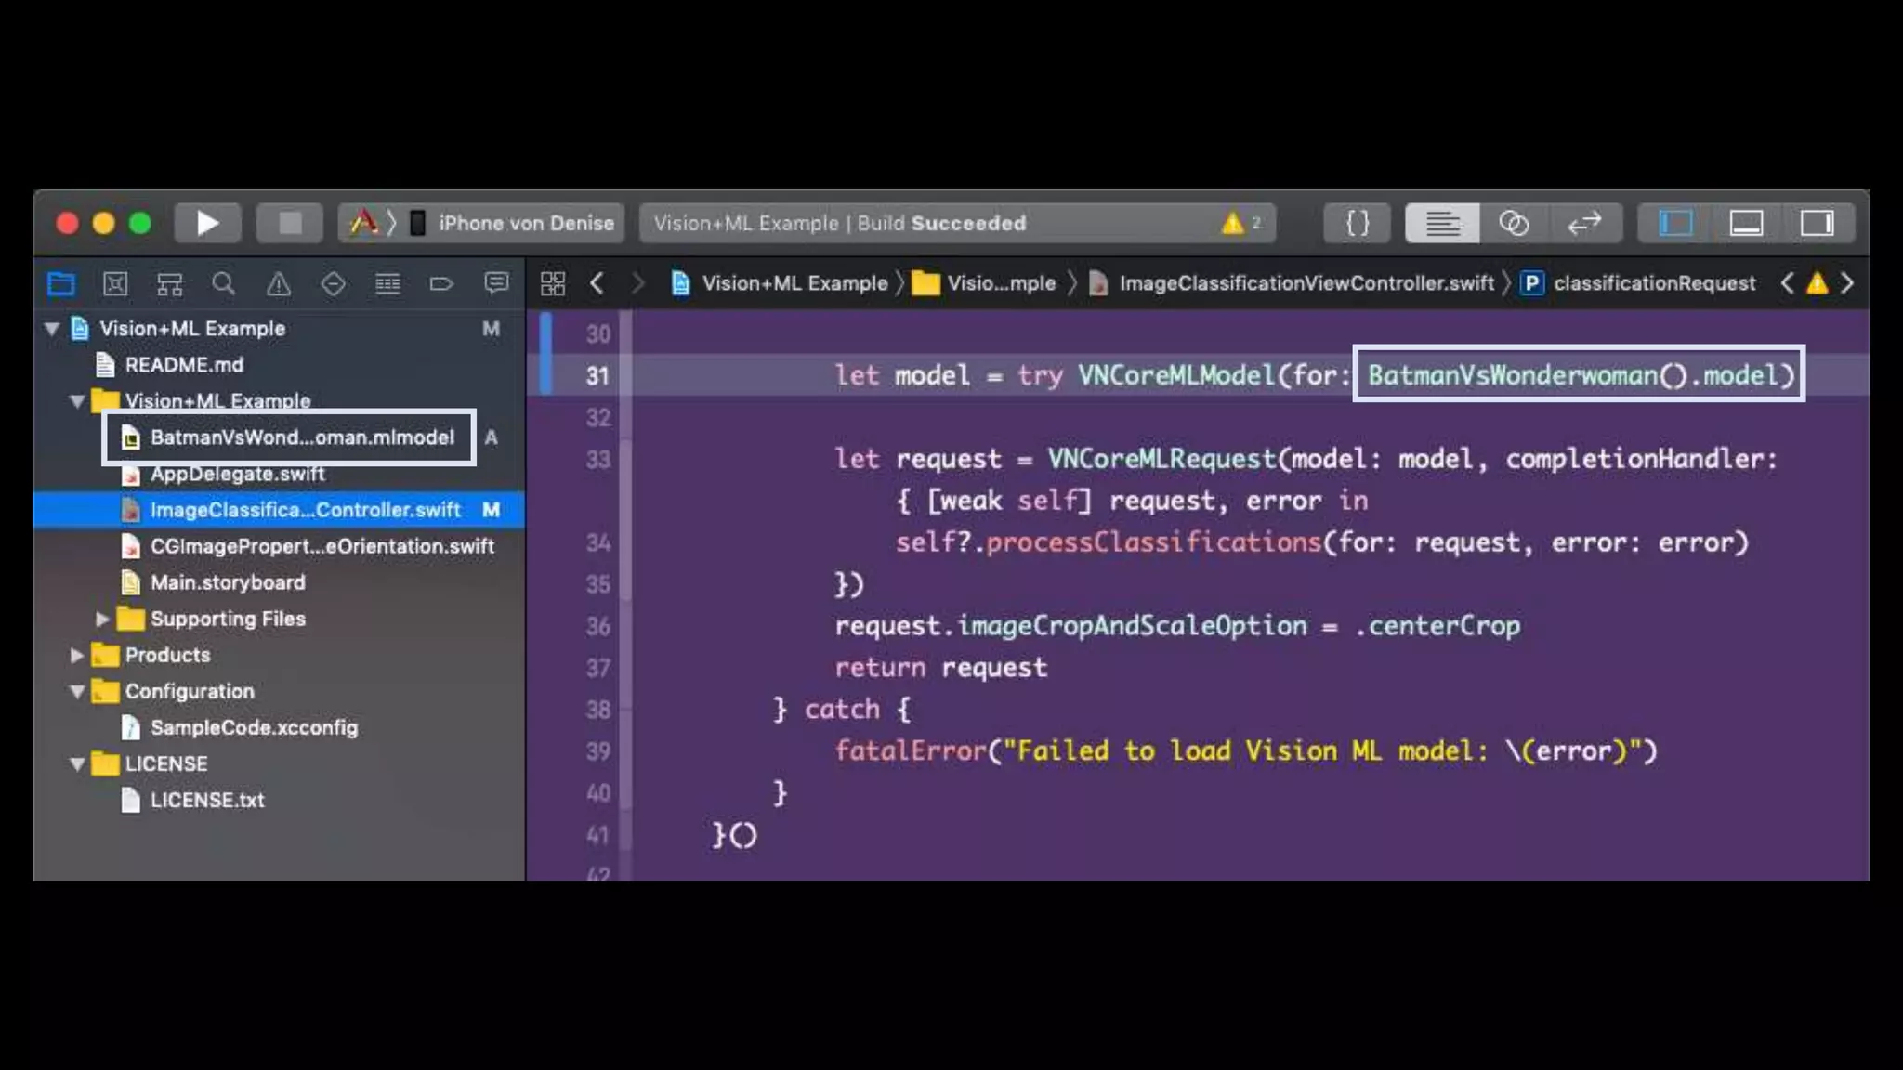Click the iPhone von Denise device selector
Viewport: 1903px width, 1070px height.
525,223
